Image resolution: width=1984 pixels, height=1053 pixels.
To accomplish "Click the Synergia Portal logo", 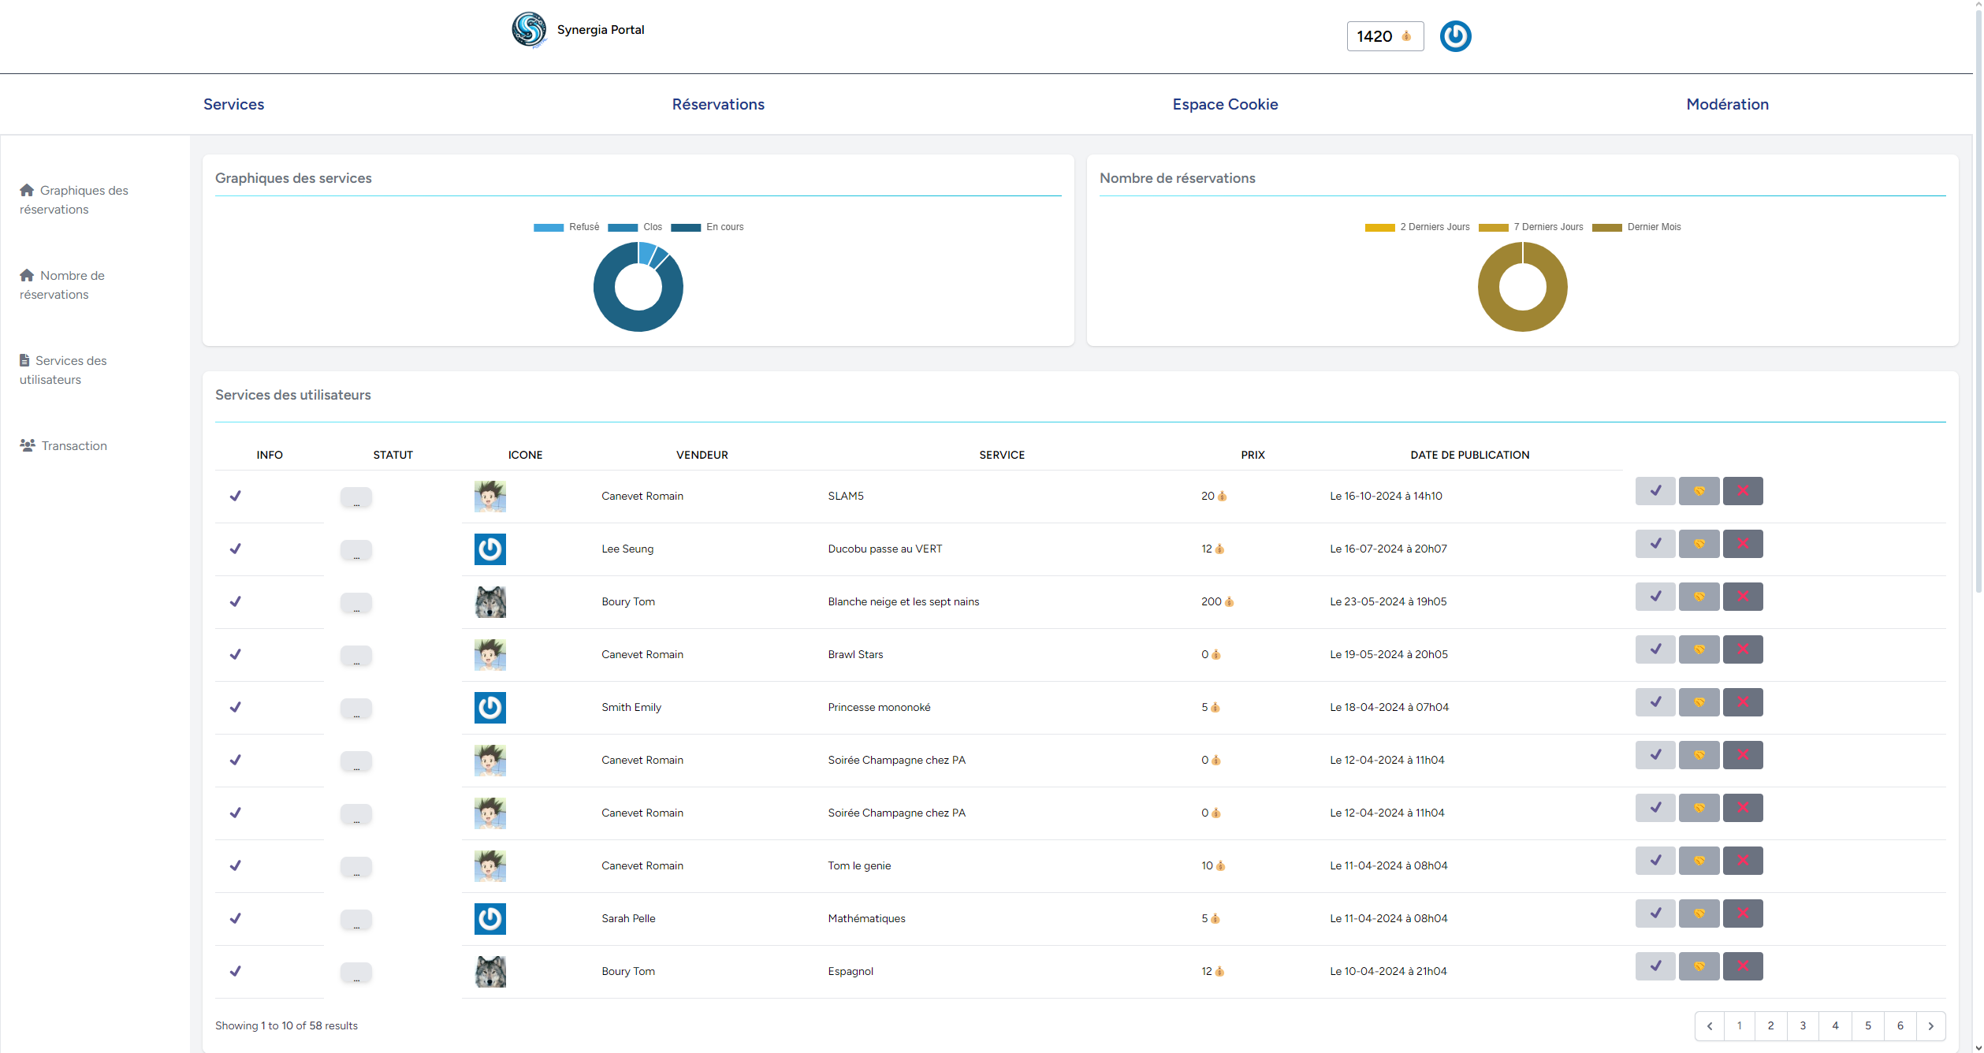I will tap(530, 30).
